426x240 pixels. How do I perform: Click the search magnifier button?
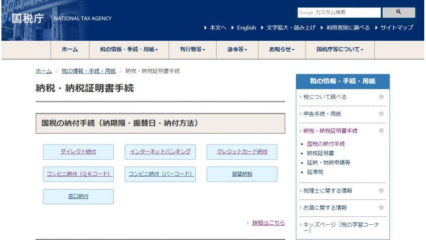[399, 12]
